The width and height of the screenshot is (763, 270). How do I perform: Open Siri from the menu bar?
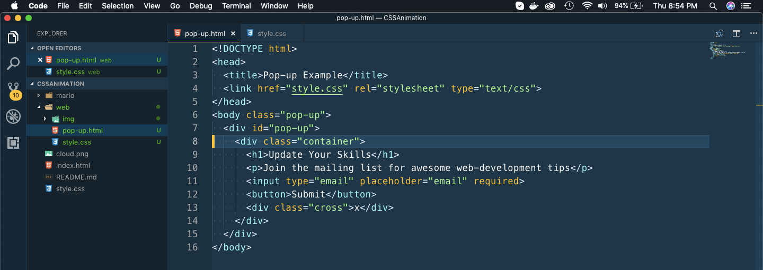[731, 6]
